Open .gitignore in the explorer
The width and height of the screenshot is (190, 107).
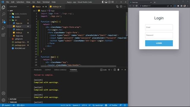point(19,39)
